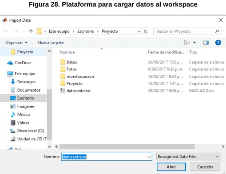Sort by Fecha de modifica... column
Image resolution: width=226 pixels, height=174 pixels.
tap(166, 52)
